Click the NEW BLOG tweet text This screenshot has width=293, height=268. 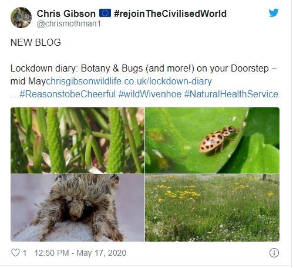pyautogui.click(x=36, y=42)
